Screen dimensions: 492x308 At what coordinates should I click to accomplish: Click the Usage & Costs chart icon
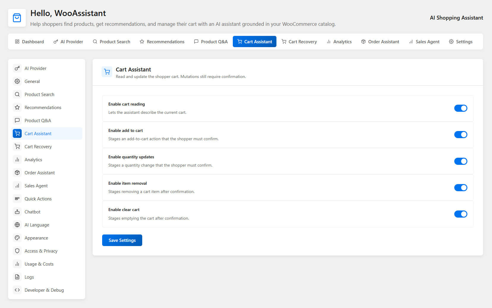coord(17,264)
